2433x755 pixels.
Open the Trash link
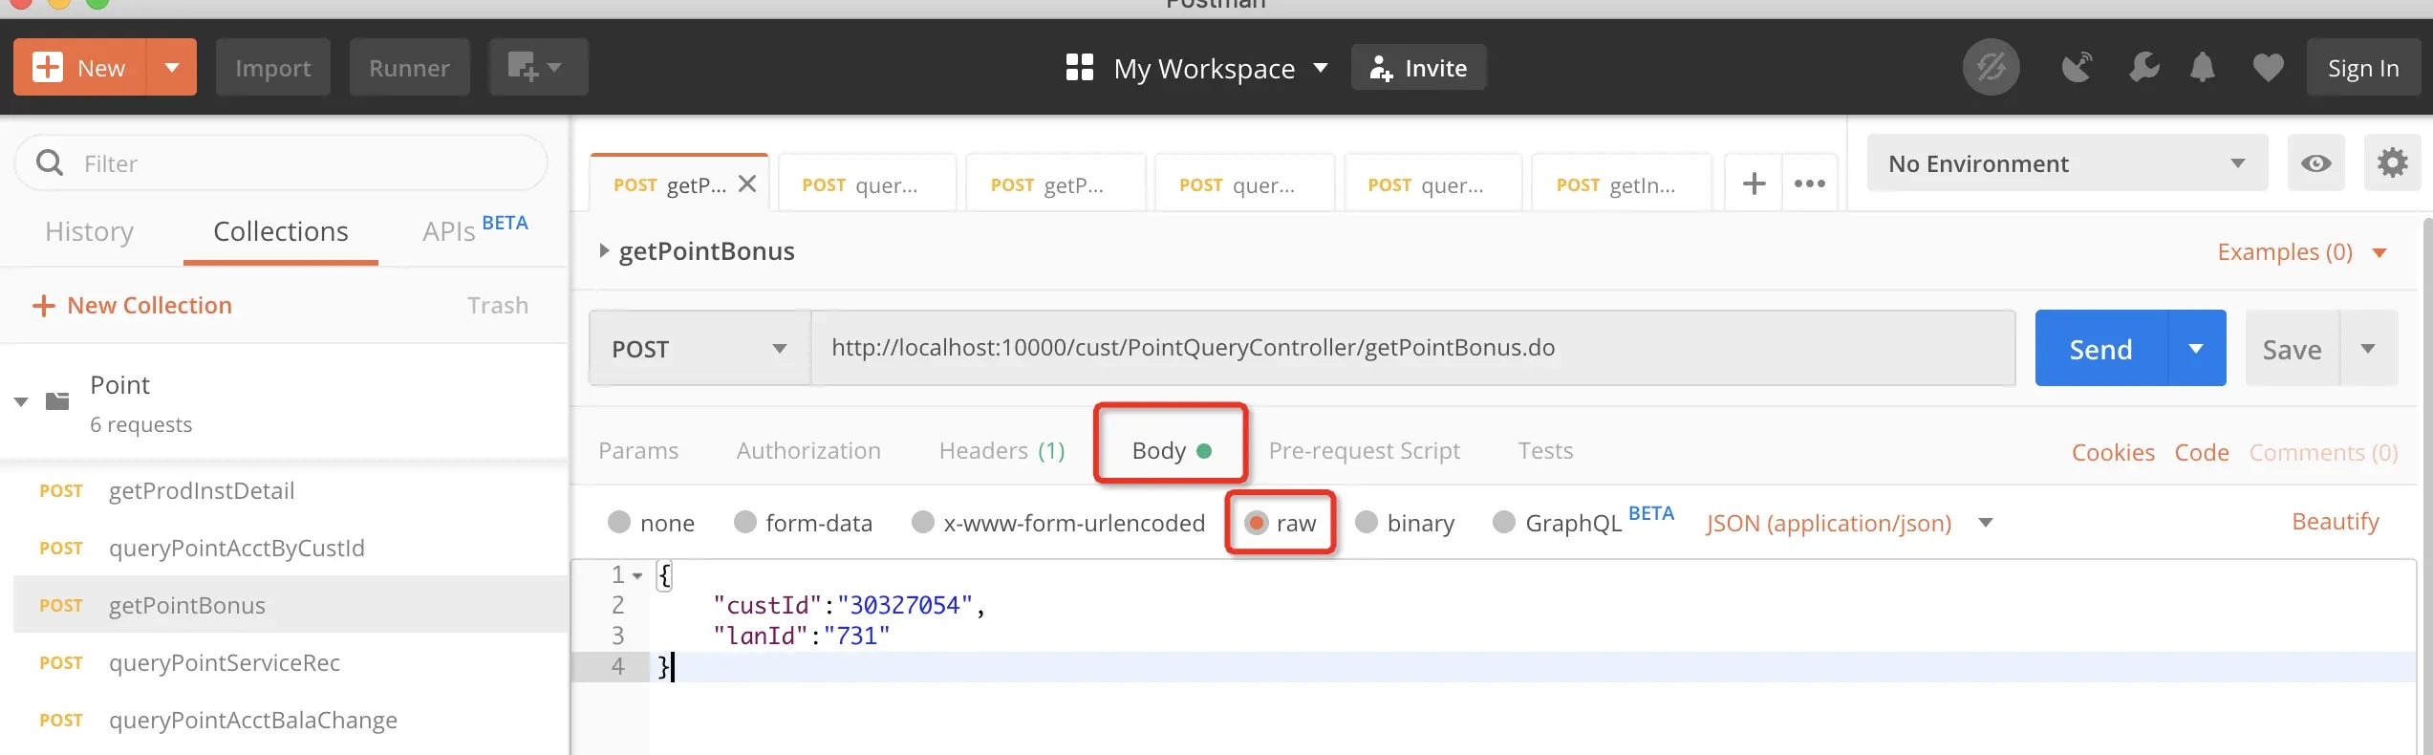pos(498,305)
